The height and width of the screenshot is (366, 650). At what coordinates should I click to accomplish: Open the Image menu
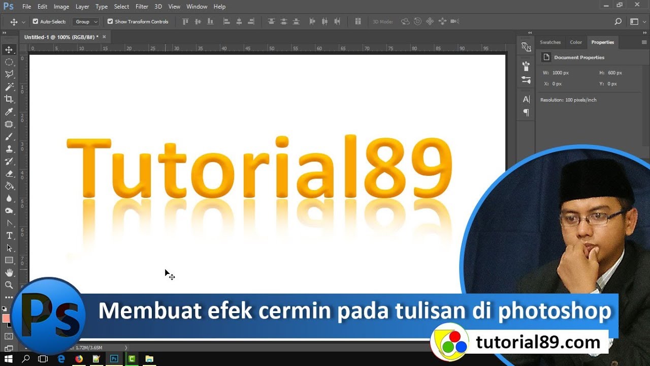coord(61,7)
